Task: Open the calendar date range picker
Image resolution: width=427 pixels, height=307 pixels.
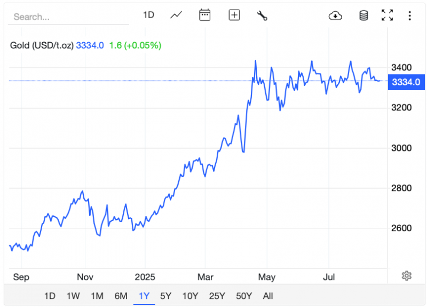Action: point(205,15)
